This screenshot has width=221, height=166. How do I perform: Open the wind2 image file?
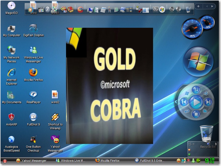pyautogui.click(x=55, y=97)
